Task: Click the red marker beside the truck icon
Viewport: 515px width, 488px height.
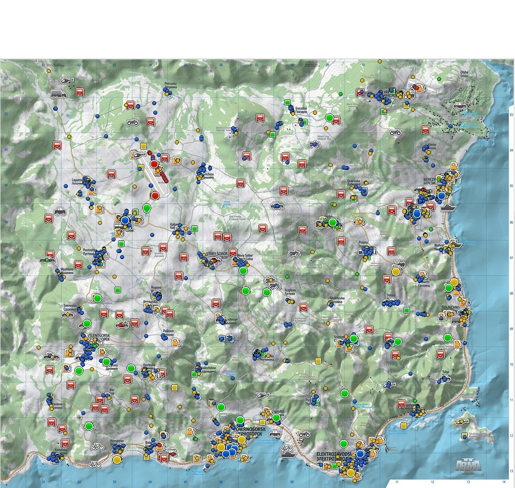Action: coord(79,92)
